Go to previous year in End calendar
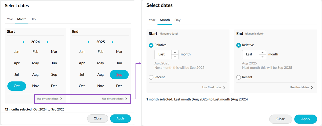 tap(89, 42)
